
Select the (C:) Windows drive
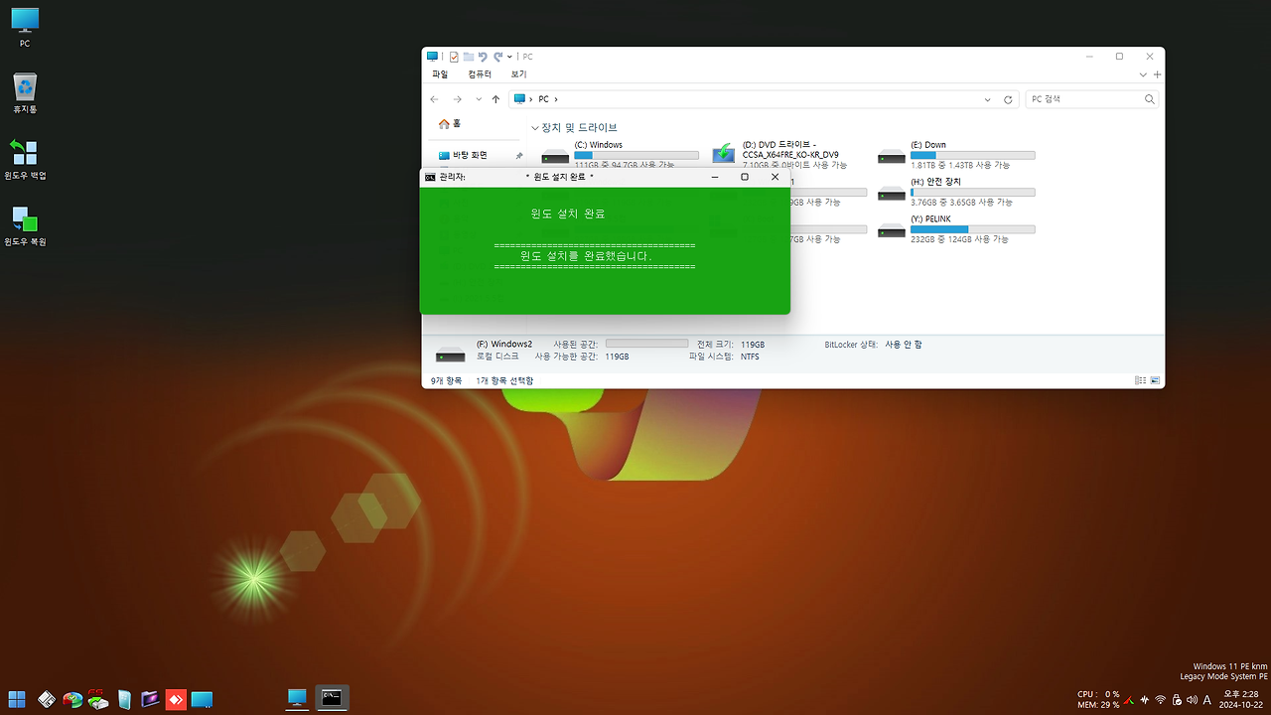pos(621,155)
